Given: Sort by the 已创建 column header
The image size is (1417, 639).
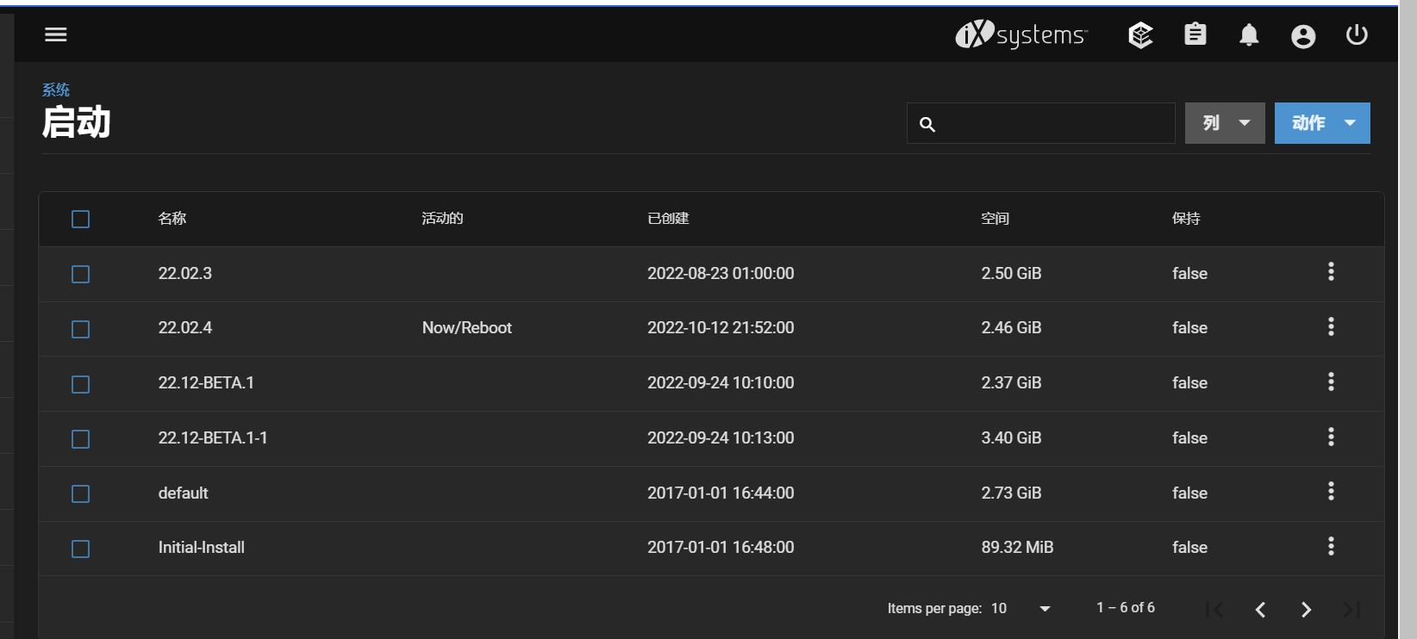Looking at the screenshot, I should click(x=668, y=219).
